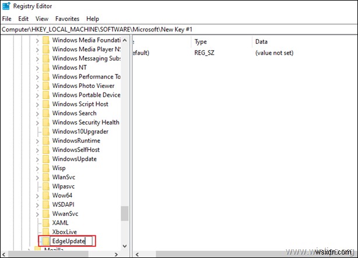The width and height of the screenshot is (358, 258).
Task: Expand the WindowsRuntime key
Action: (37, 141)
